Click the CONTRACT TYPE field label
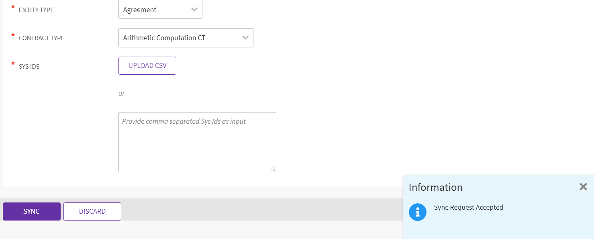Image resolution: width=594 pixels, height=239 pixels. [x=41, y=38]
